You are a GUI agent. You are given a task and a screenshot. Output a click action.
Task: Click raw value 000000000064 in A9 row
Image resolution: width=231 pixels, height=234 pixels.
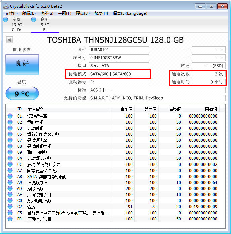[203, 183]
